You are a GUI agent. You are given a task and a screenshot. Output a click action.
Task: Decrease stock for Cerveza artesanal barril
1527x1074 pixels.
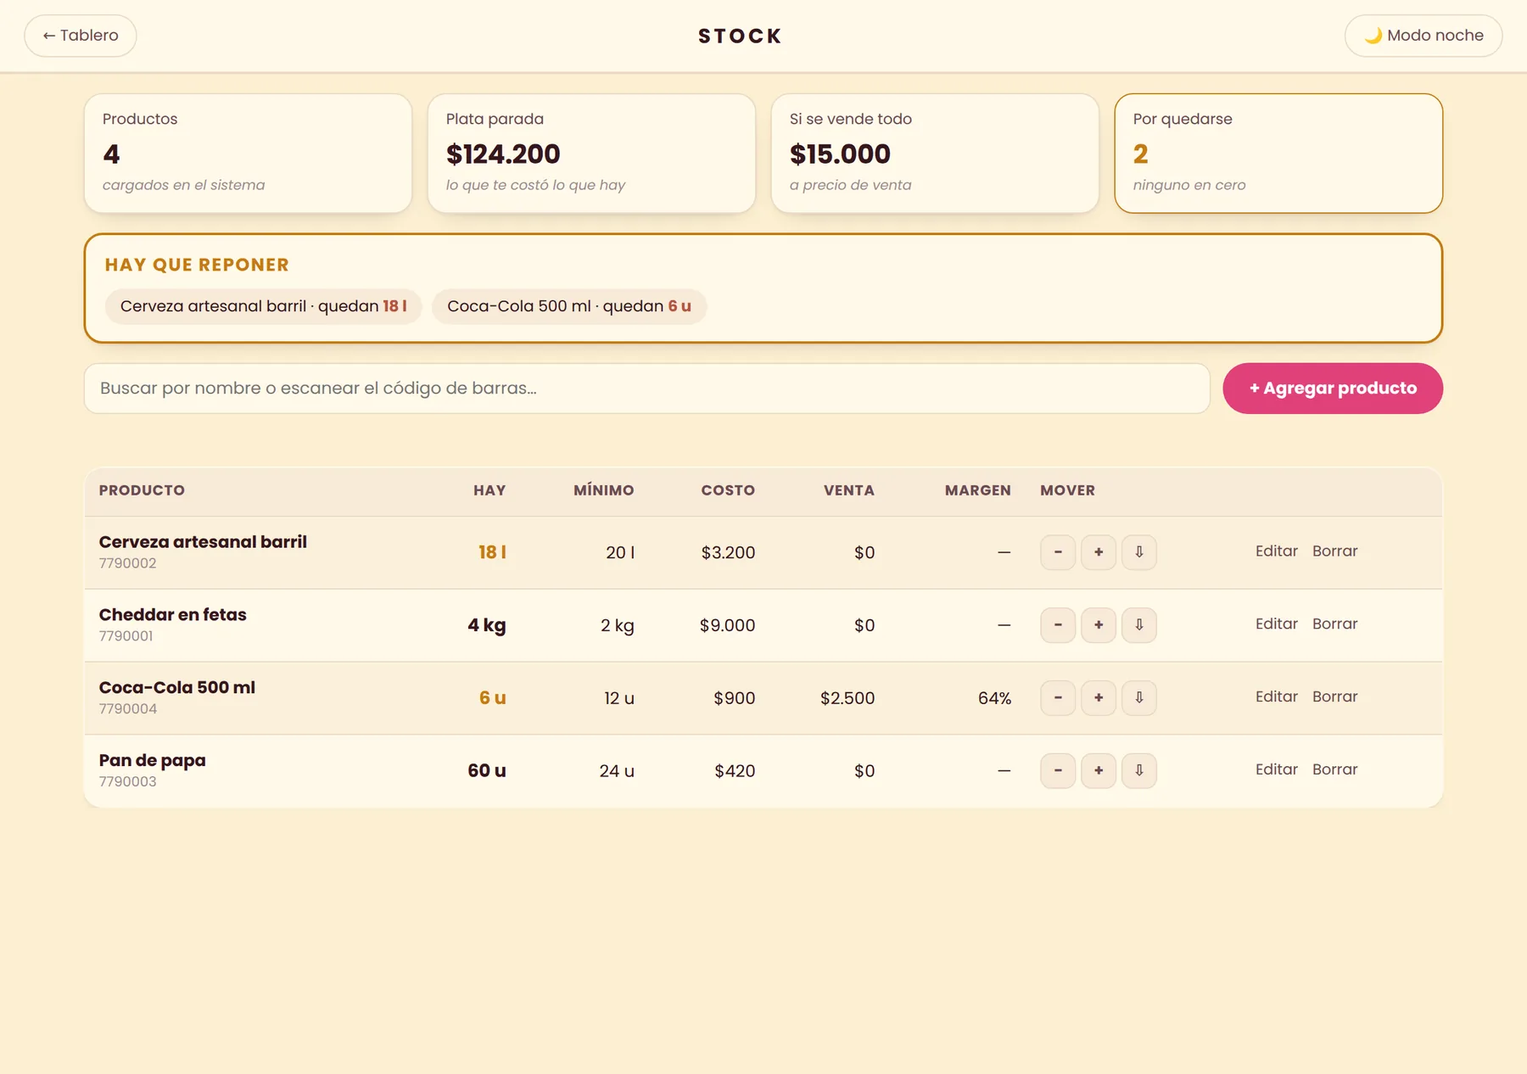[x=1058, y=552]
